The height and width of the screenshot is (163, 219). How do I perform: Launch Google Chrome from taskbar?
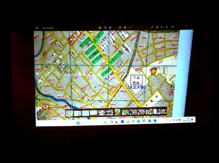144,121
